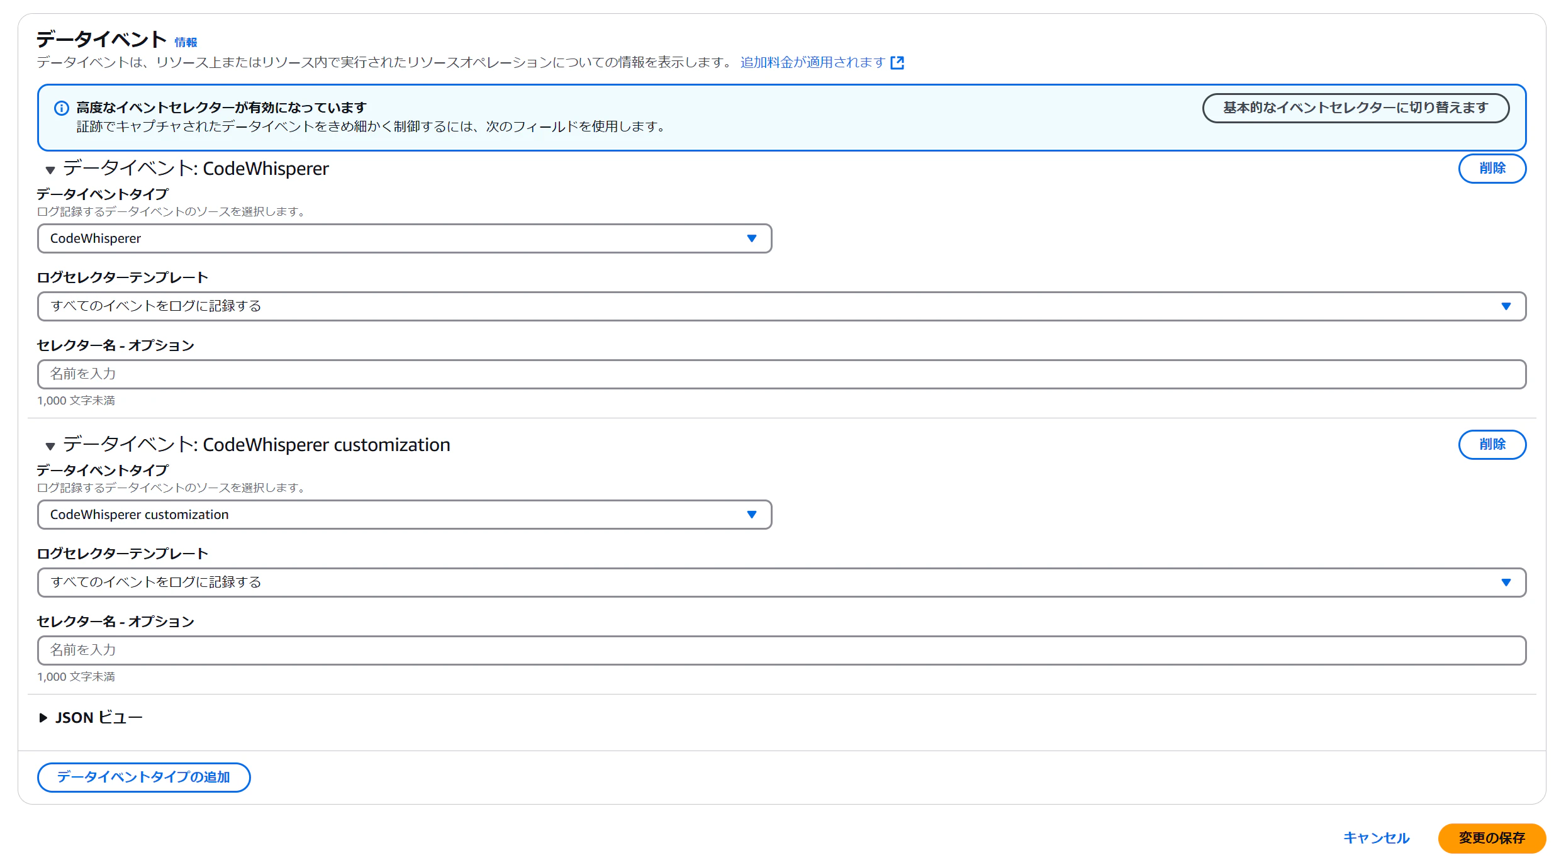Click the データイベント section heading at the top
Screen dimensions: 1566x865
[101, 40]
